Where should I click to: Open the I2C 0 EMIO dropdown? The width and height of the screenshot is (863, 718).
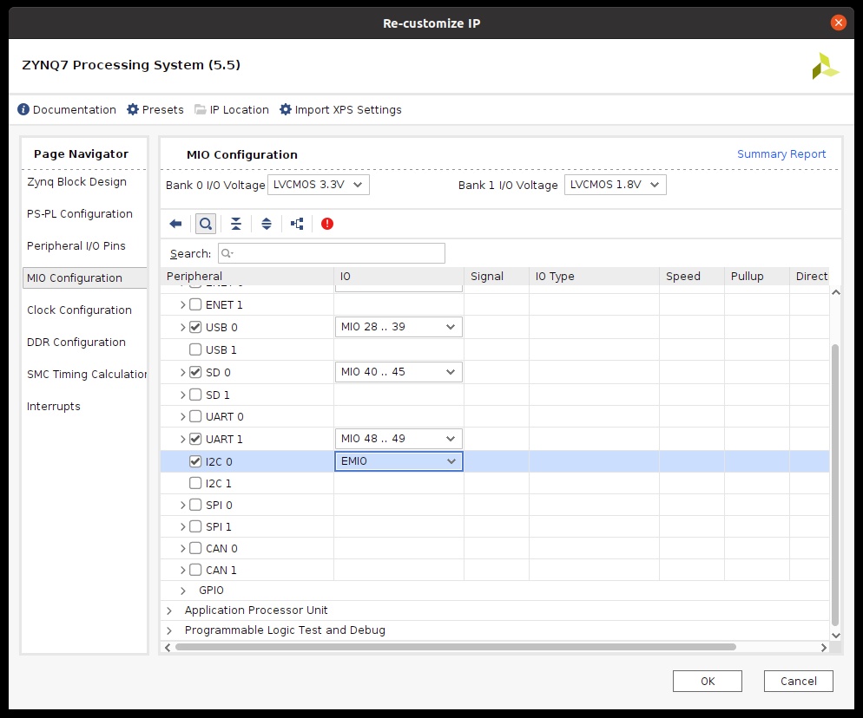(399, 461)
